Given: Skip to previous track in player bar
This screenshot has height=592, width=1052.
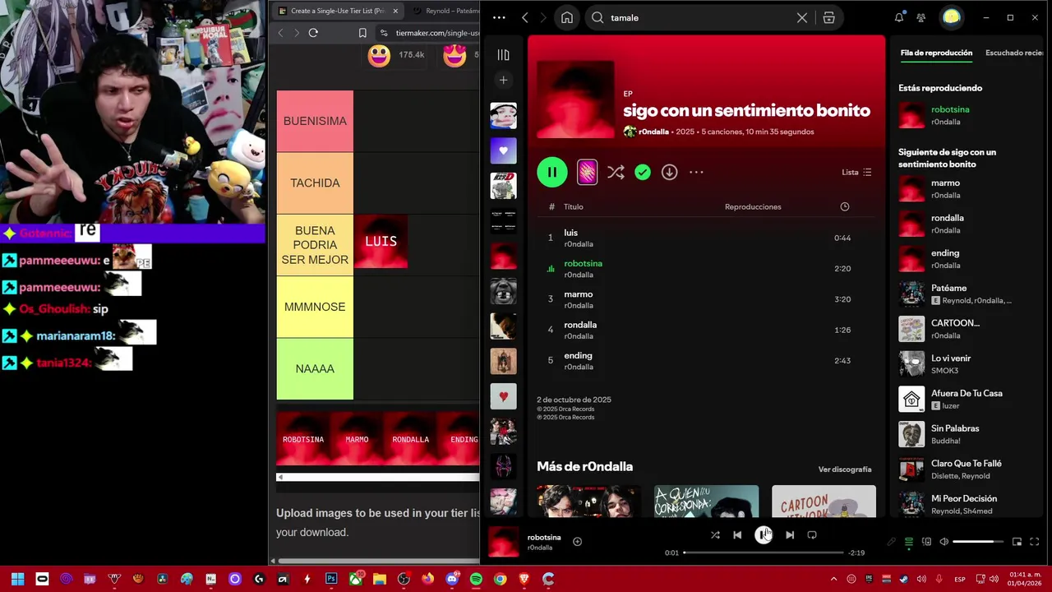Looking at the screenshot, I should click(737, 535).
